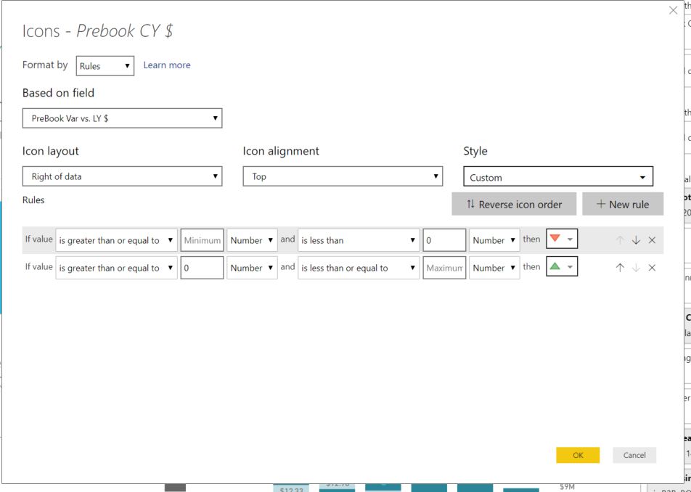Screen dimensions: 691x492
Task: Click the Maximum value field in second rule
Action: [x=444, y=267]
